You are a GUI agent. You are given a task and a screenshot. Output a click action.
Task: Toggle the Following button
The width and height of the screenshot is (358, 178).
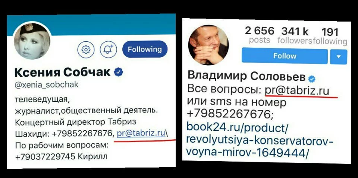tap(145, 49)
